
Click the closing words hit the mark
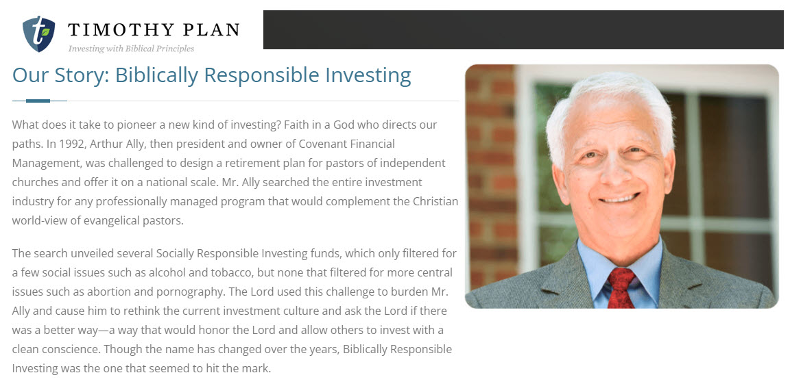pyautogui.click(x=241, y=369)
